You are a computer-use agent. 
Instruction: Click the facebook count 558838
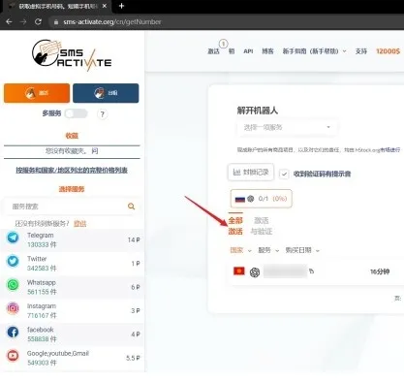42,339
